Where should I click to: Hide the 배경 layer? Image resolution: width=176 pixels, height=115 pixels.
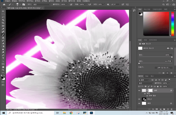[139, 103]
